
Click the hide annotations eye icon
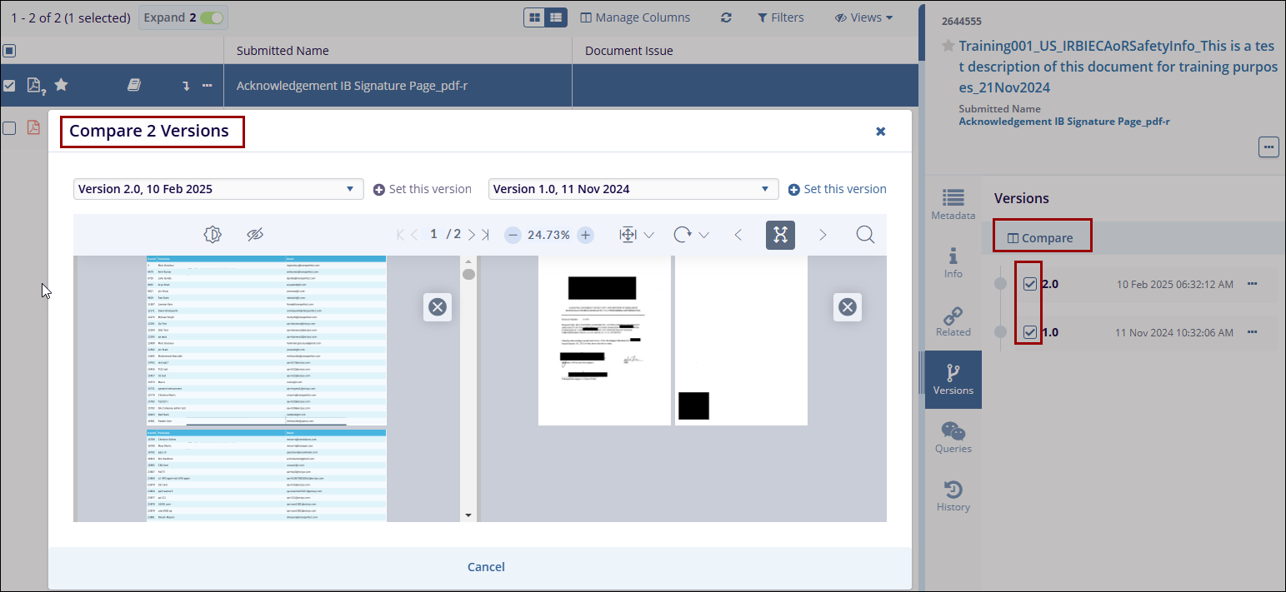pos(255,235)
